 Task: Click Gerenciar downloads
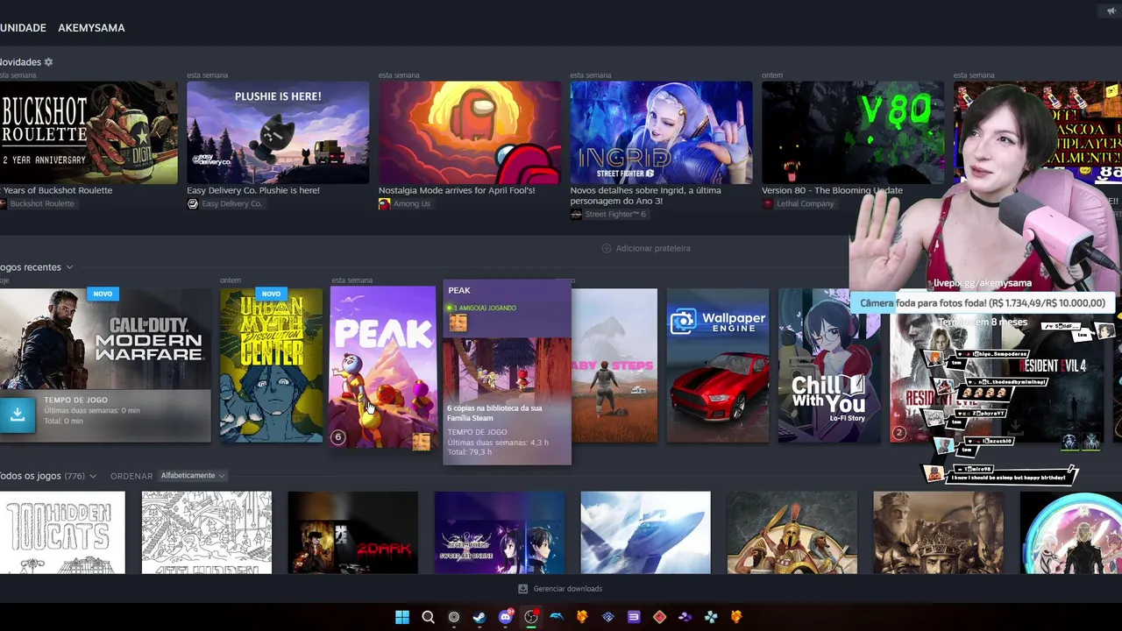[x=567, y=589]
